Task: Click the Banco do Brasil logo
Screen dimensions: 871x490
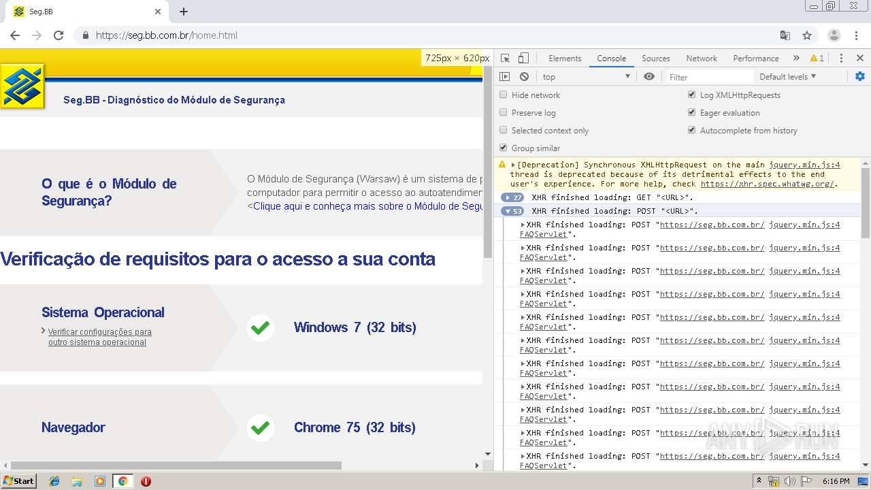Action: (x=22, y=86)
